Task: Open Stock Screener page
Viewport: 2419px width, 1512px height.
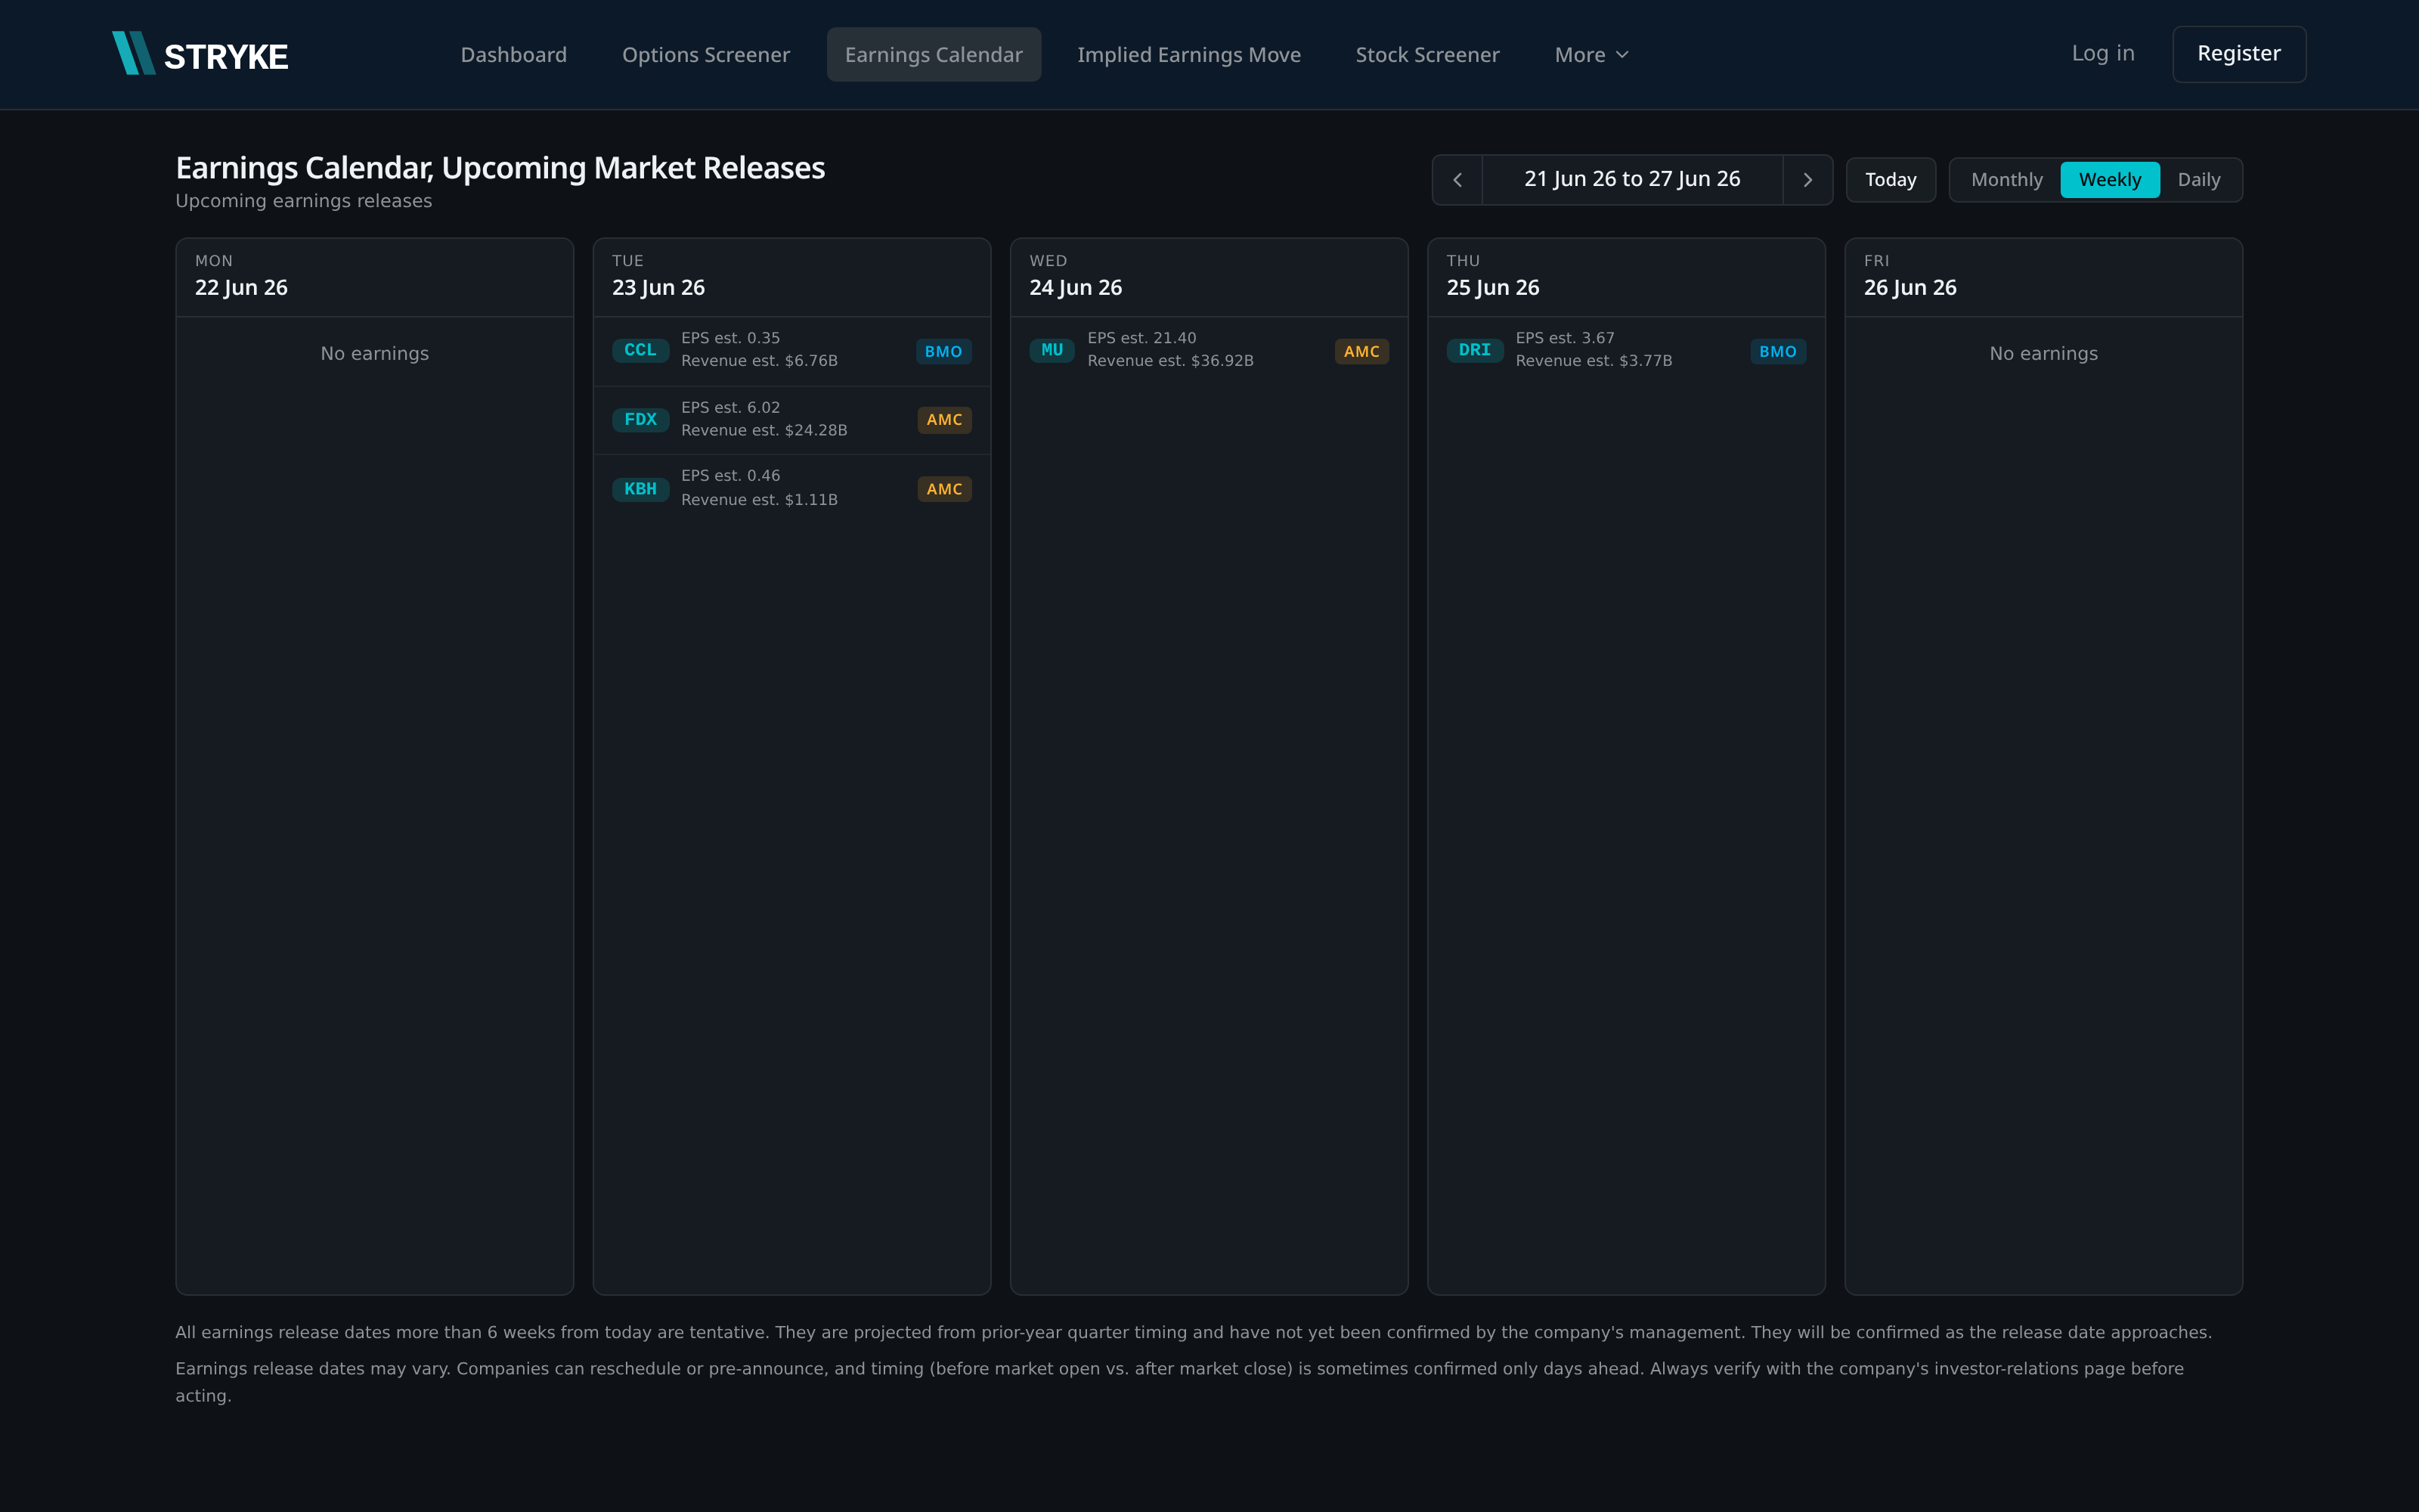Action: pyautogui.click(x=1427, y=55)
